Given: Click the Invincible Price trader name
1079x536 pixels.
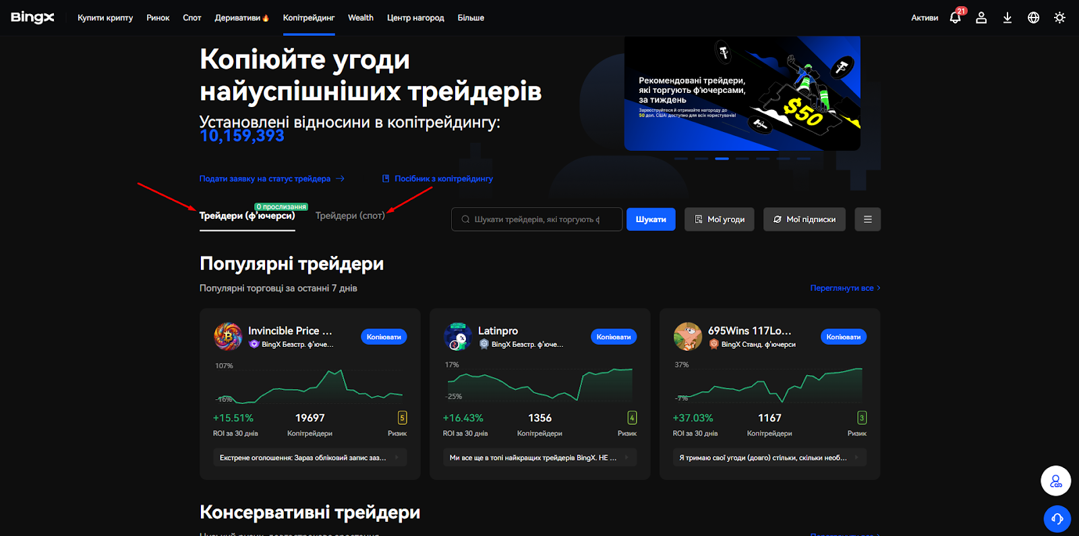Looking at the screenshot, I should 290,331.
